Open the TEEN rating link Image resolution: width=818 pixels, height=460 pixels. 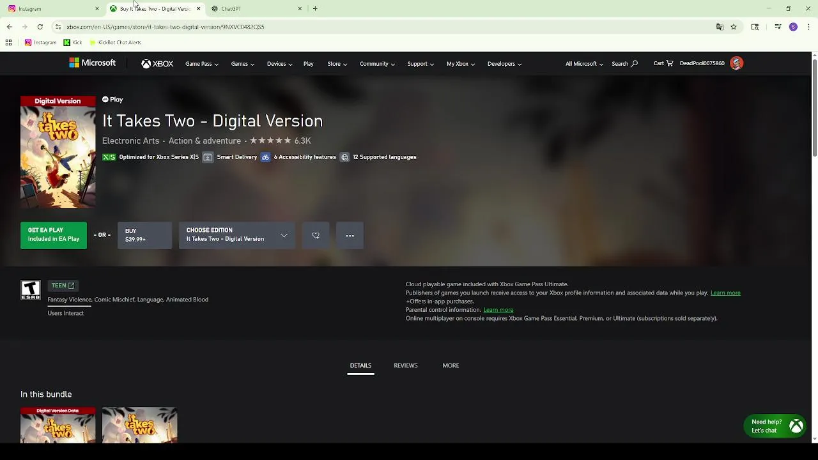tap(63, 286)
